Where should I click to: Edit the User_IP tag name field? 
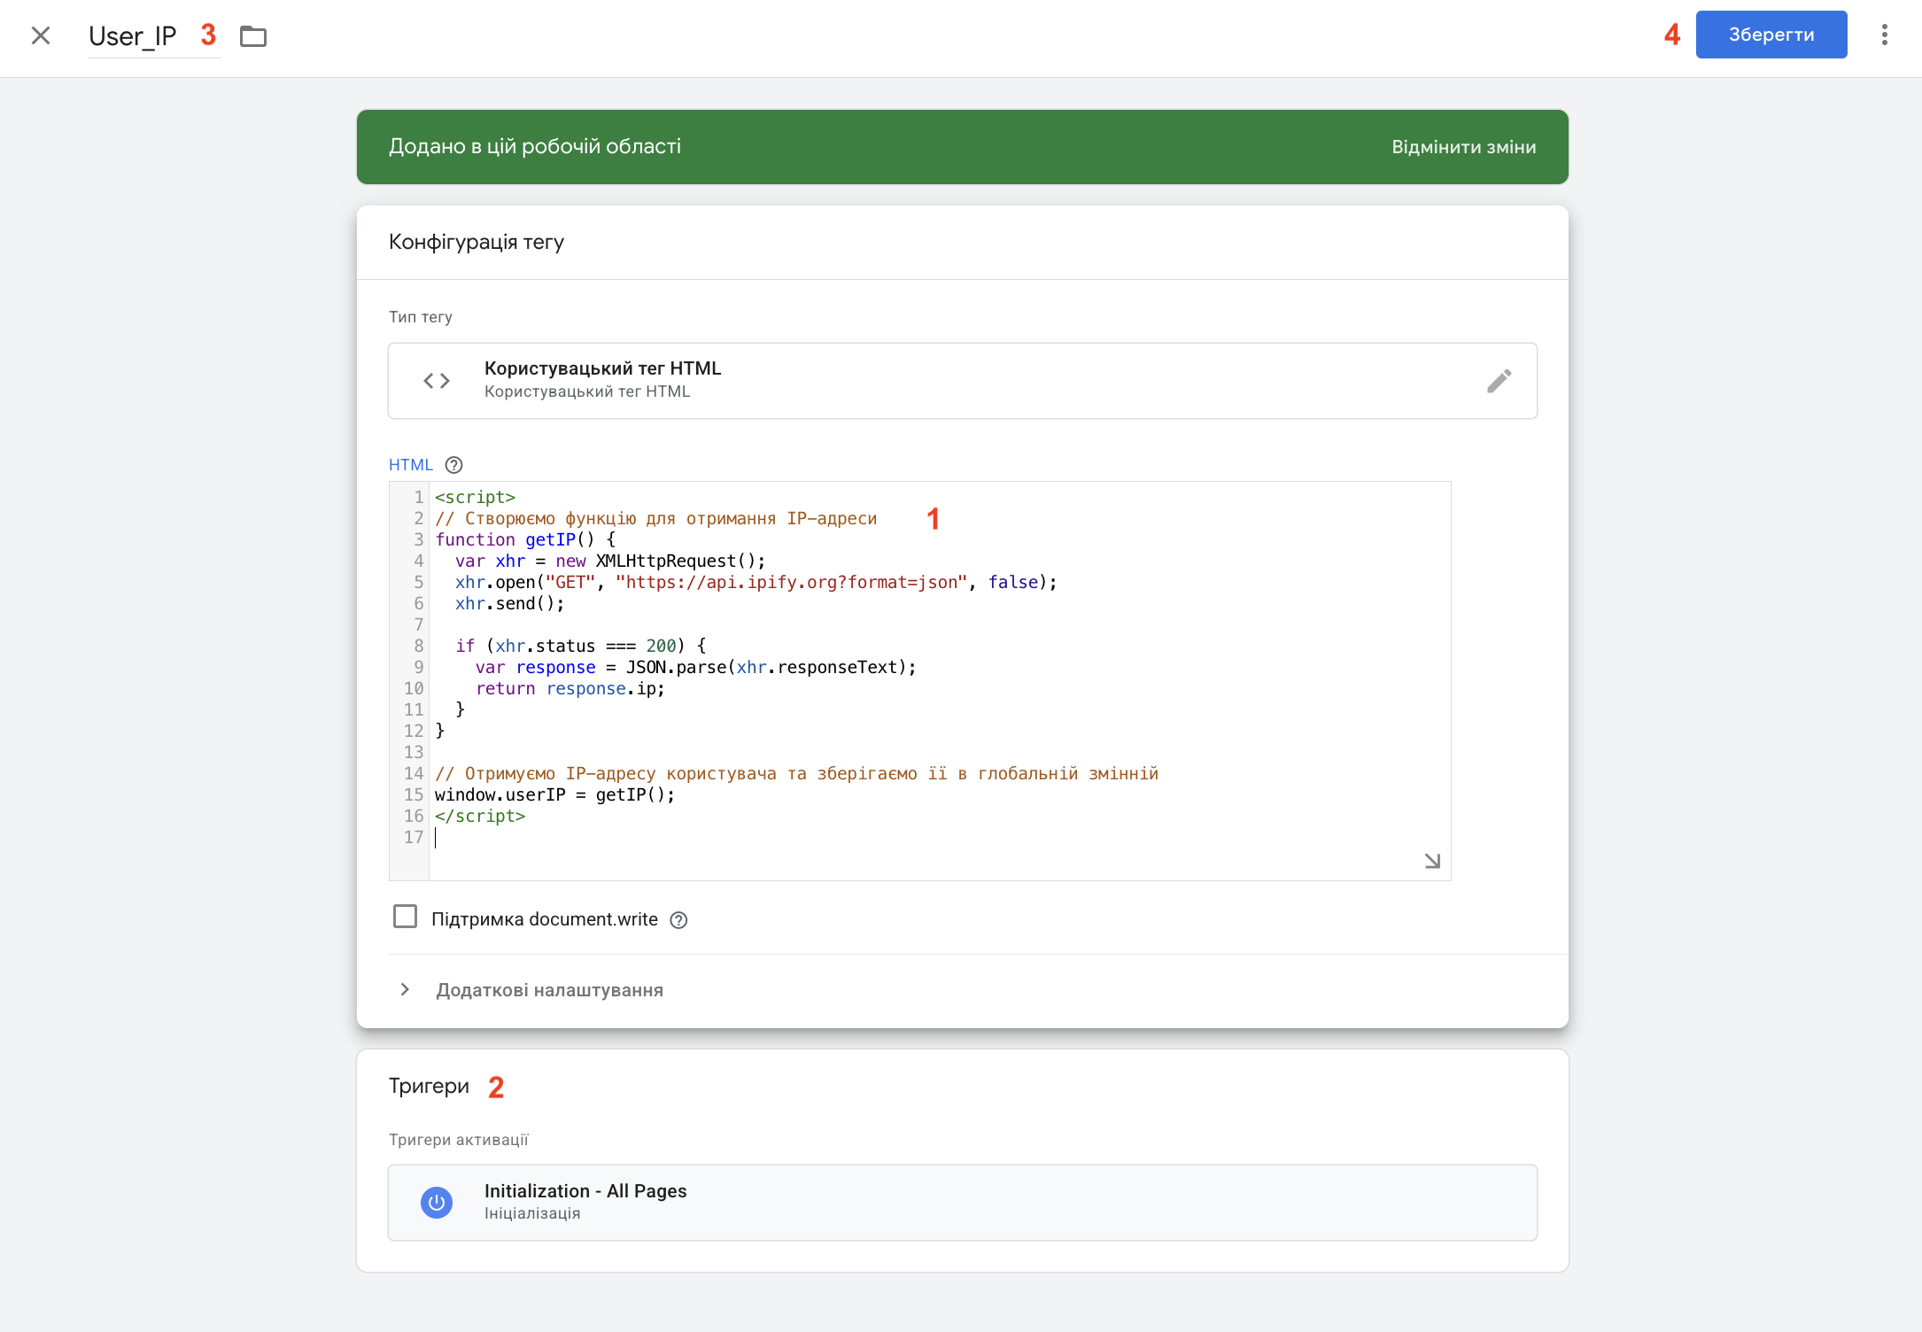coord(133,36)
